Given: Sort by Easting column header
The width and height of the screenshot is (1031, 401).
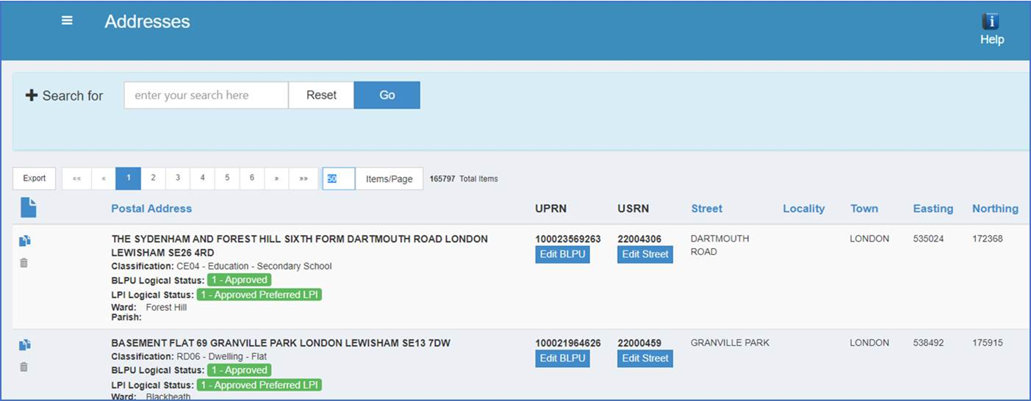Looking at the screenshot, I should (933, 209).
